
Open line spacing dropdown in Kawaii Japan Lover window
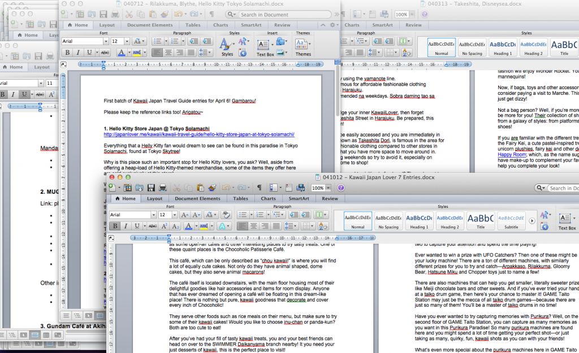(x=291, y=226)
